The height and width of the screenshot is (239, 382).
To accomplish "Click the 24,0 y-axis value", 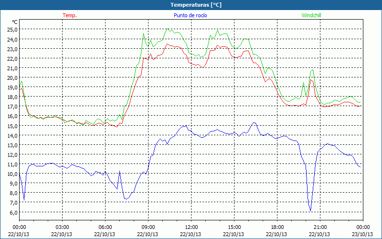I will click(12, 39).
